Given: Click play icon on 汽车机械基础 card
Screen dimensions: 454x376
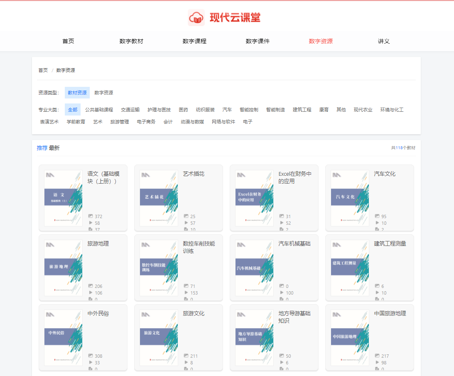Looking at the screenshot, I should tap(282, 293).
